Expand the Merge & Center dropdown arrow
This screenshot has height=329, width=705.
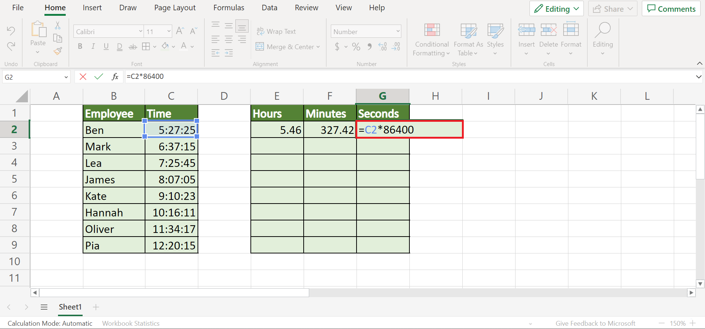pos(318,47)
